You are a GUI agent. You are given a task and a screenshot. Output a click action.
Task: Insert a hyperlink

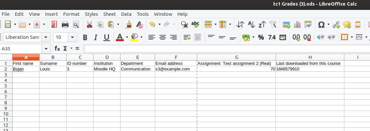pos(336,24)
